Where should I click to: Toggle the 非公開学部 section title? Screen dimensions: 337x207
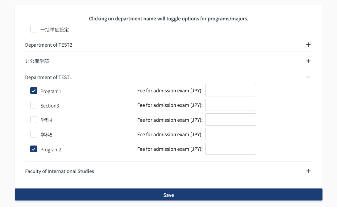pos(37,61)
